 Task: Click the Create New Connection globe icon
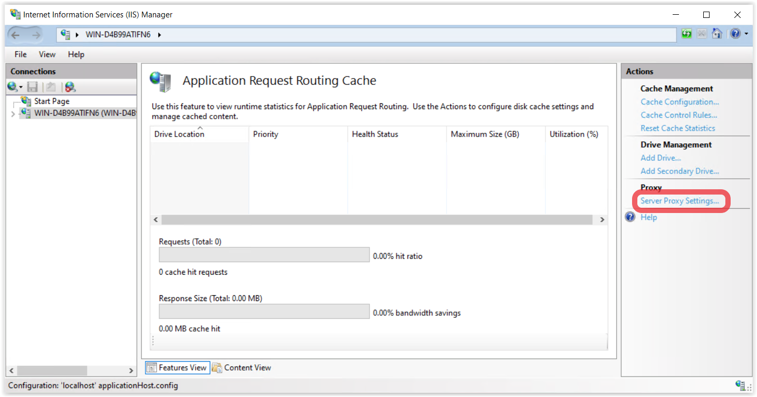(12, 86)
